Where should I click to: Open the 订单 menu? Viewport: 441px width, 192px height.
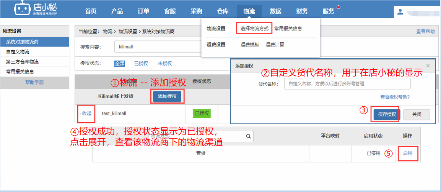[x=143, y=11]
